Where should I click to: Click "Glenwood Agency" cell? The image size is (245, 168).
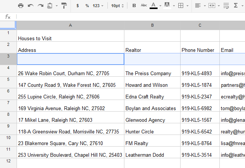152,117
